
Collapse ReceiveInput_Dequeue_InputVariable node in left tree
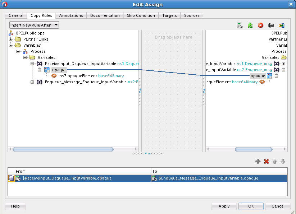(32, 64)
